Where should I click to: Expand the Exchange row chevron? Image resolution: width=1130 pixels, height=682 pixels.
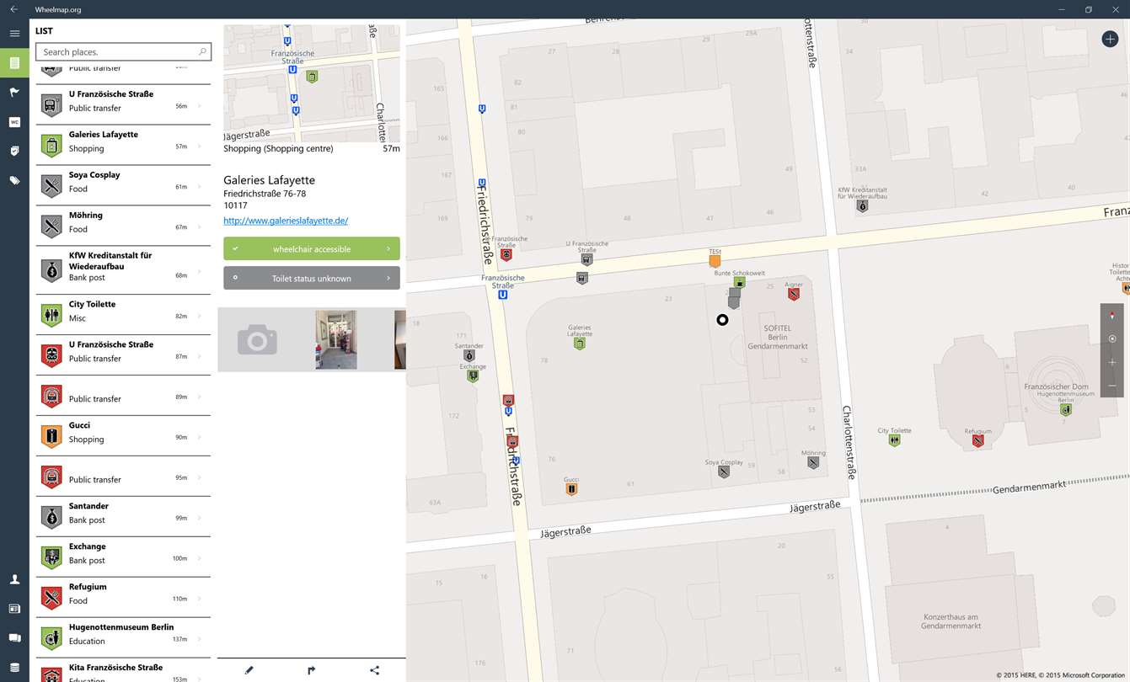pos(200,558)
